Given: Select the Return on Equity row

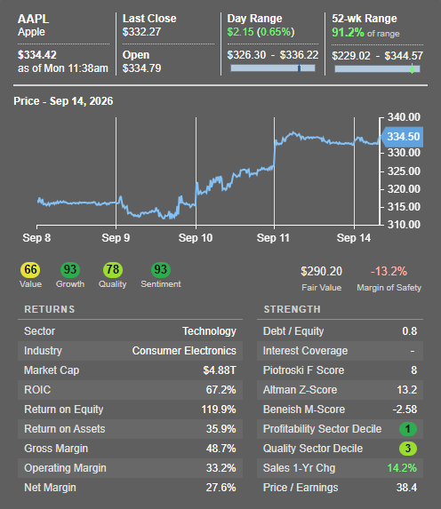Looking at the screenshot, I should tap(130, 410).
